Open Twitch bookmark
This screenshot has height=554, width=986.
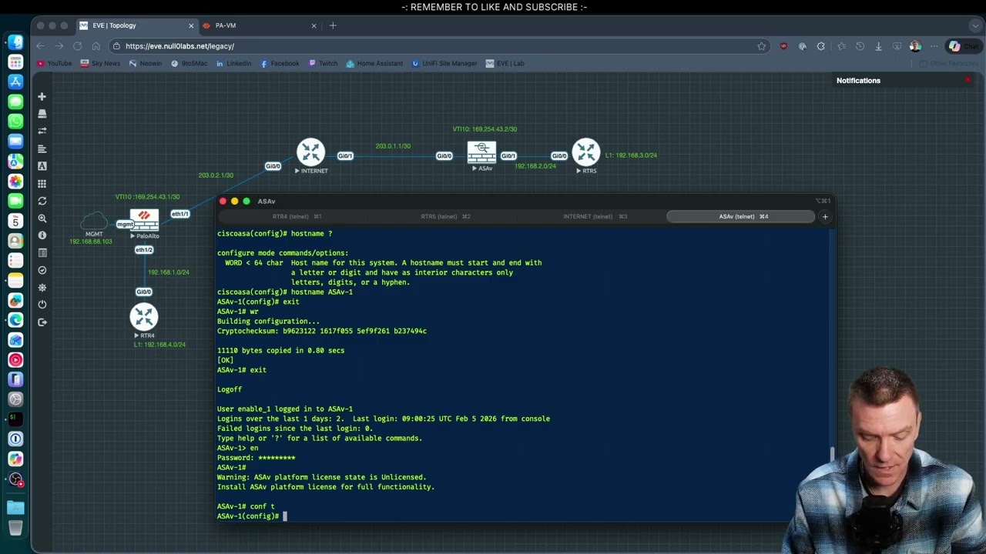coord(324,63)
